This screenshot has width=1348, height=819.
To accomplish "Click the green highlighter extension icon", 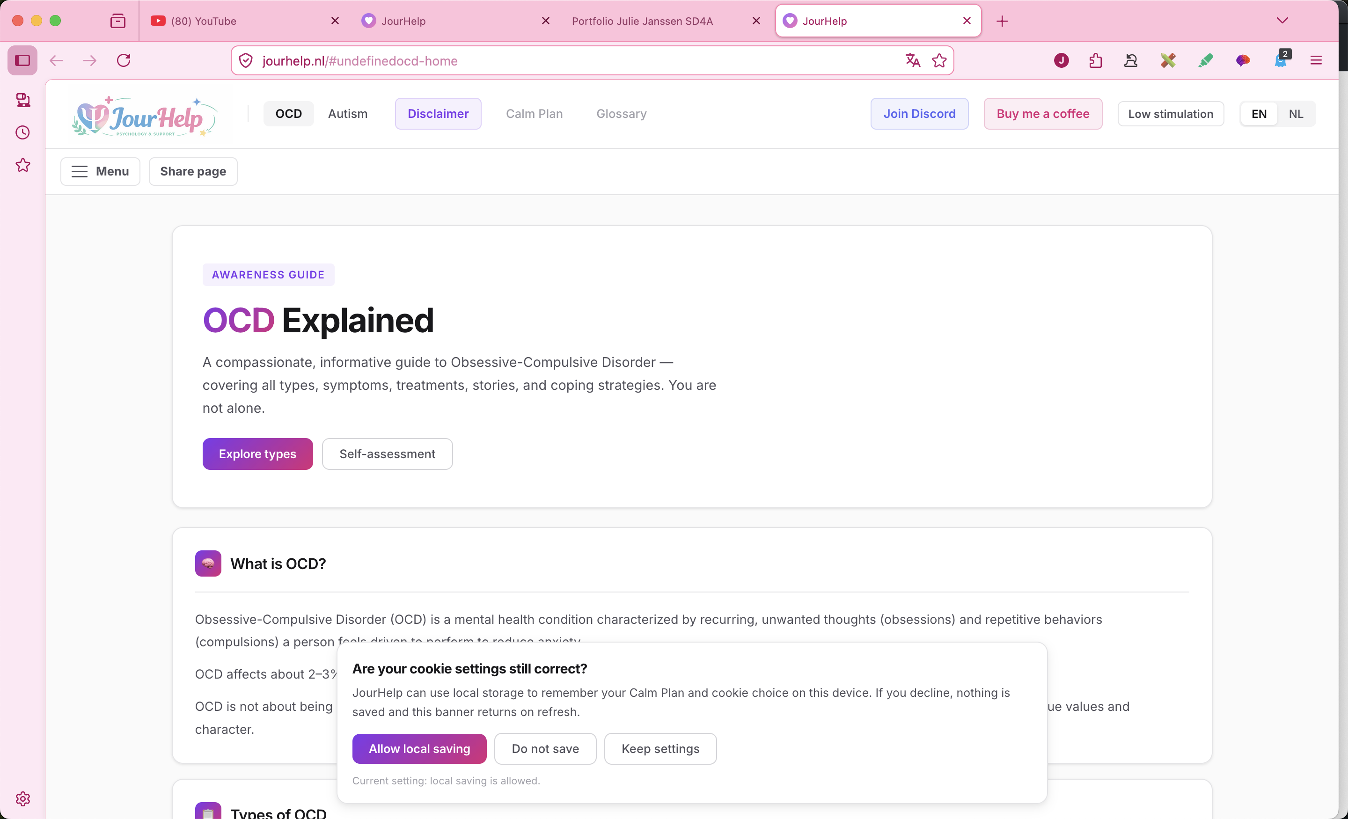I will pos(1205,60).
